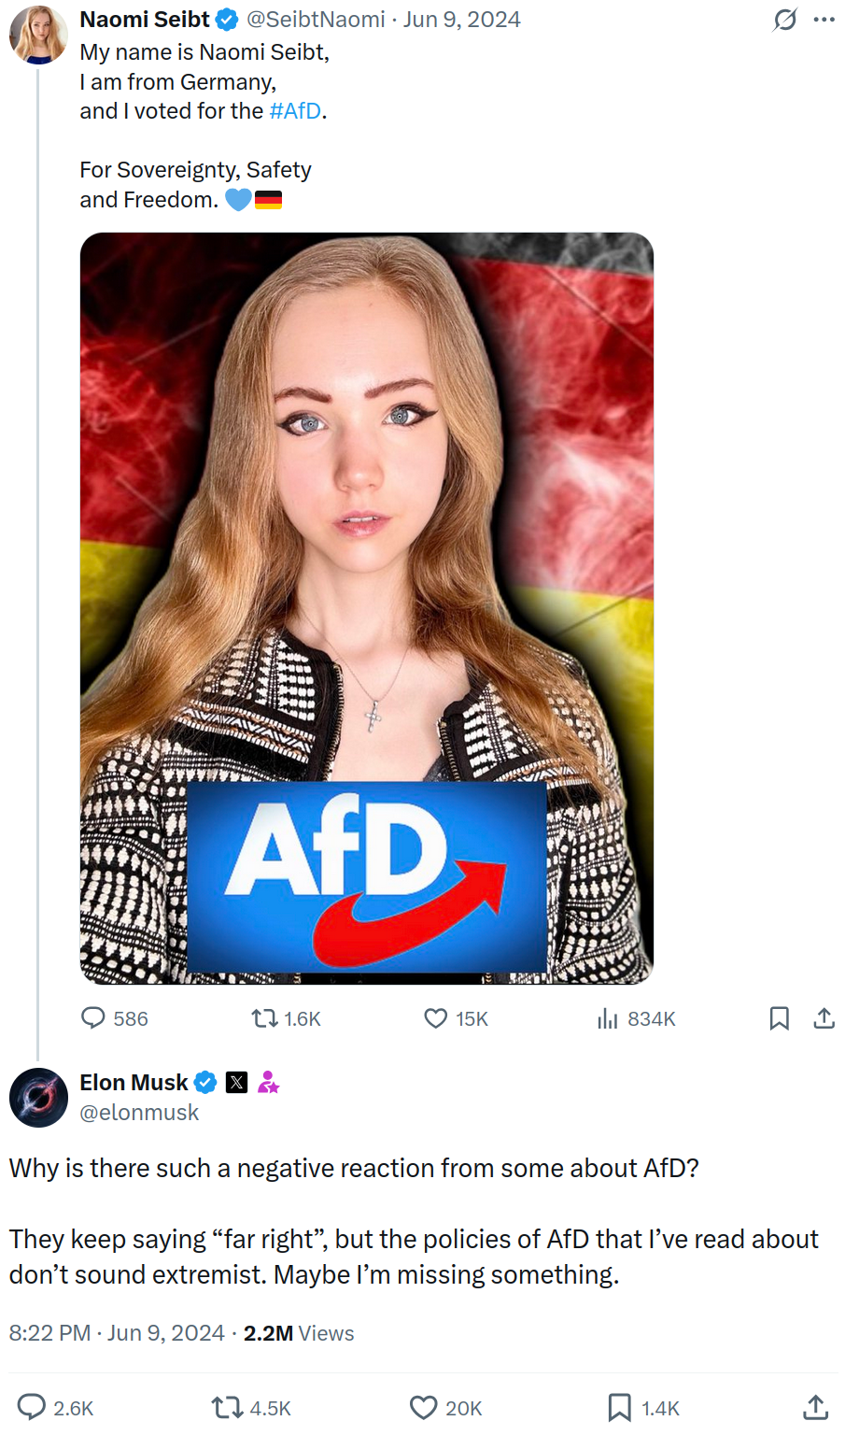This screenshot has width=845, height=1435.
Task: Bookmark Naomi Seibt's post
Action: (780, 1018)
